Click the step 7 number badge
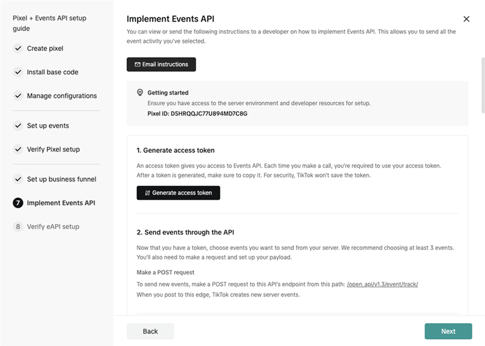 click(x=18, y=203)
